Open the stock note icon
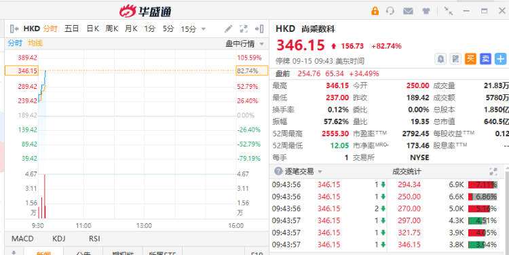Screen dimensions: 509x255 [455, 59]
